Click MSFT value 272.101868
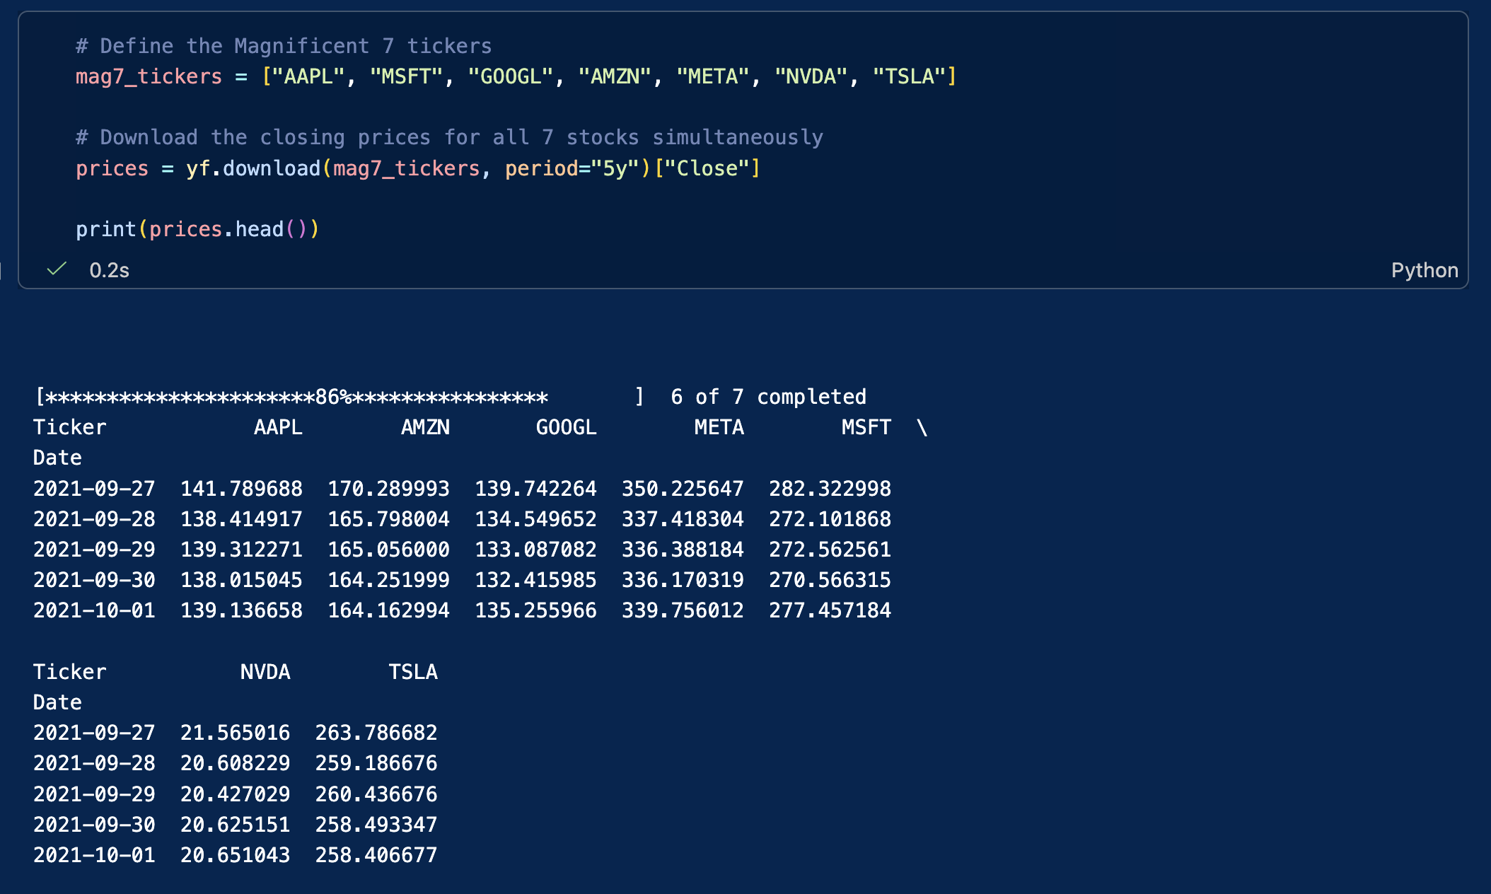 [830, 519]
